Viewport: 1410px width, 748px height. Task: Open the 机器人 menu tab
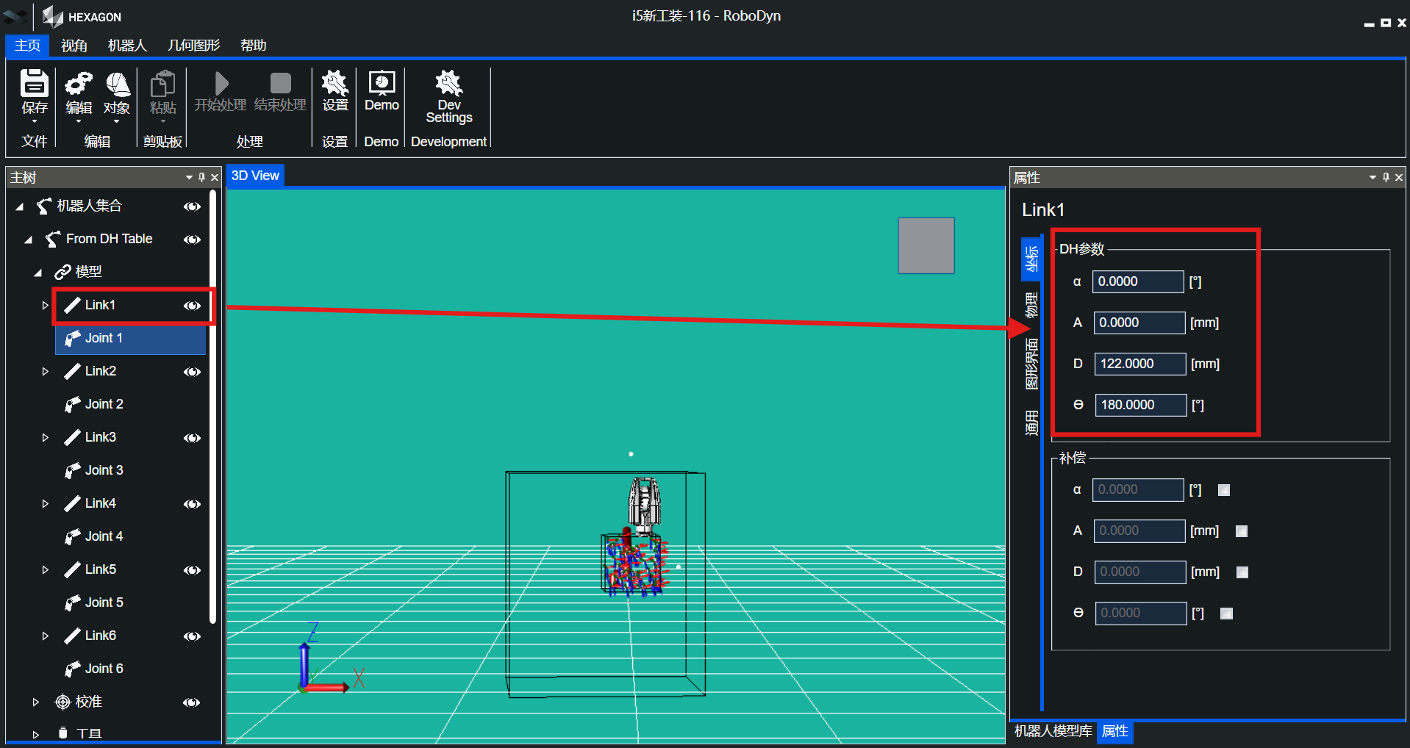click(127, 46)
